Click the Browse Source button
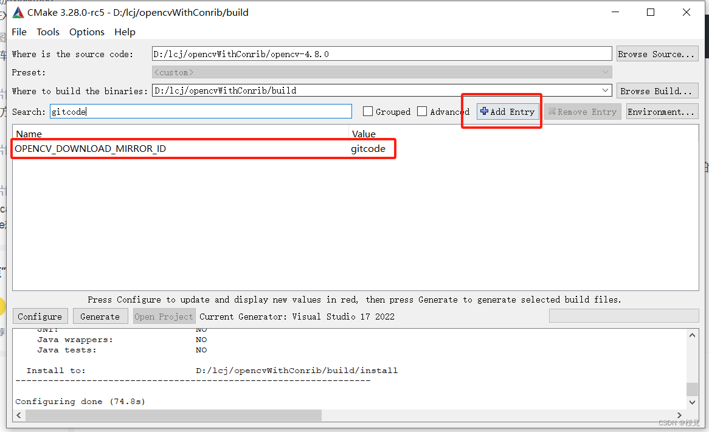The image size is (709, 432). pyautogui.click(x=657, y=54)
